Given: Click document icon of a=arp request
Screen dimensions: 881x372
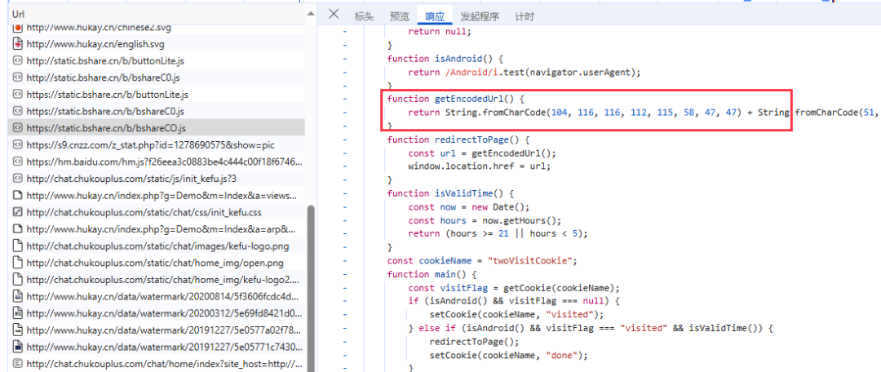Looking at the screenshot, I should click(17, 229).
